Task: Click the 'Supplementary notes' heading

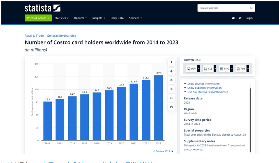Action: tap(200, 141)
